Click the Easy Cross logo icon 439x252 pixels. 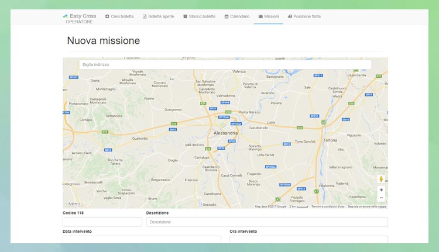tap(65, 16)
